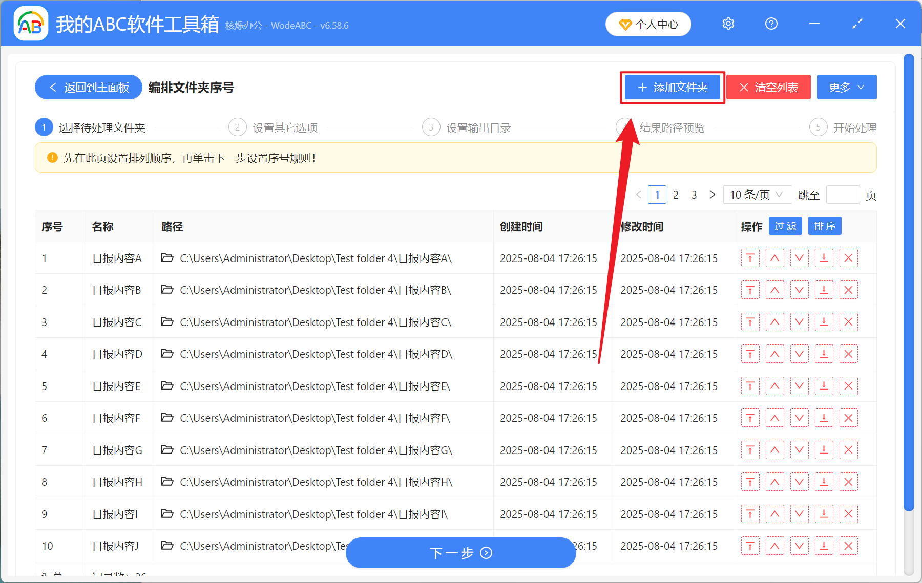Expand the 更多 dropdown menu
922x583 pixels.
pos(846,87)
